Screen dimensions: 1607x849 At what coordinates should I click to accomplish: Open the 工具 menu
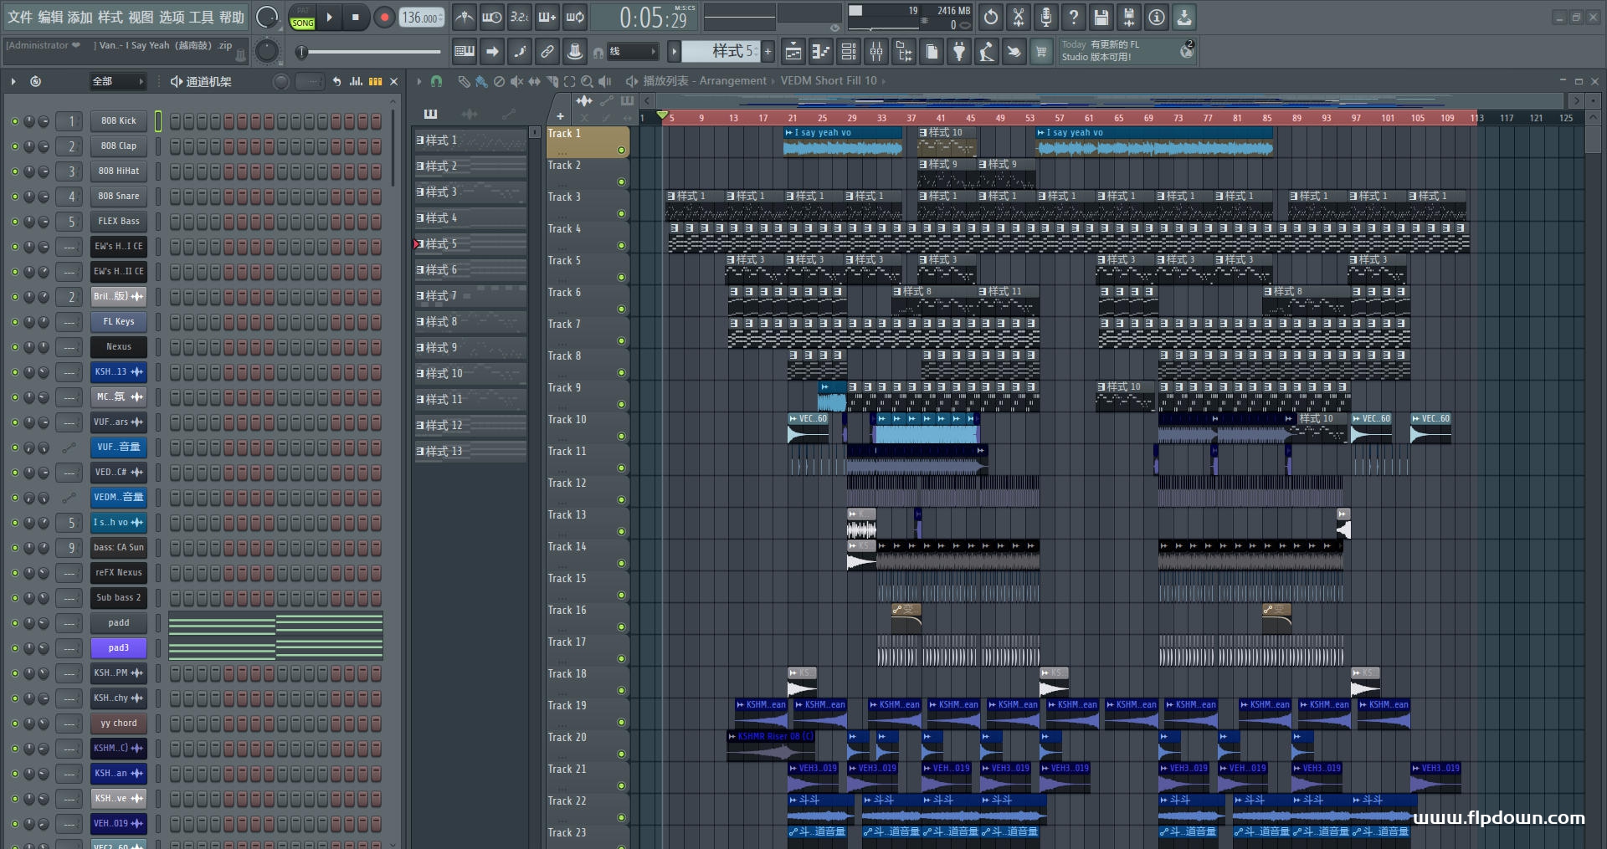[x=201, y=17]
